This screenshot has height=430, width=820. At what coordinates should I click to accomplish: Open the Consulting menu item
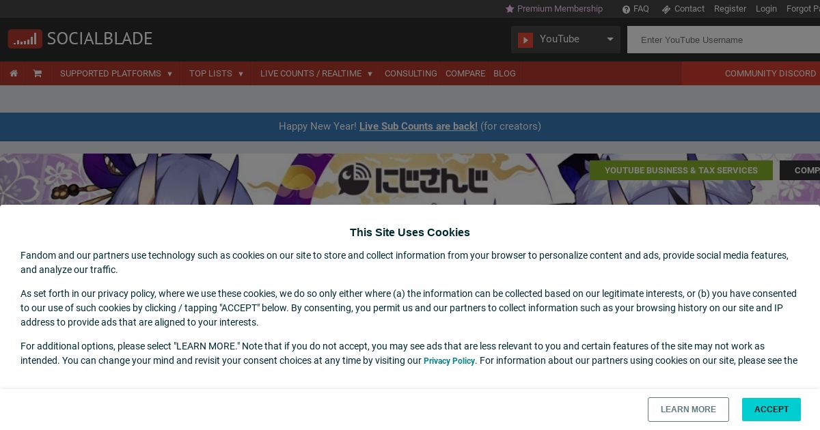pos(411,73)
